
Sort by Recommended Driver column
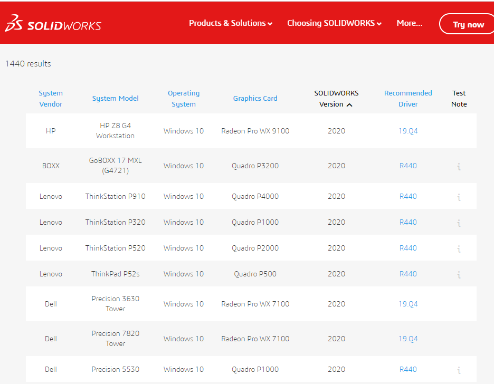pyautogui.click(x=408, y=99)
